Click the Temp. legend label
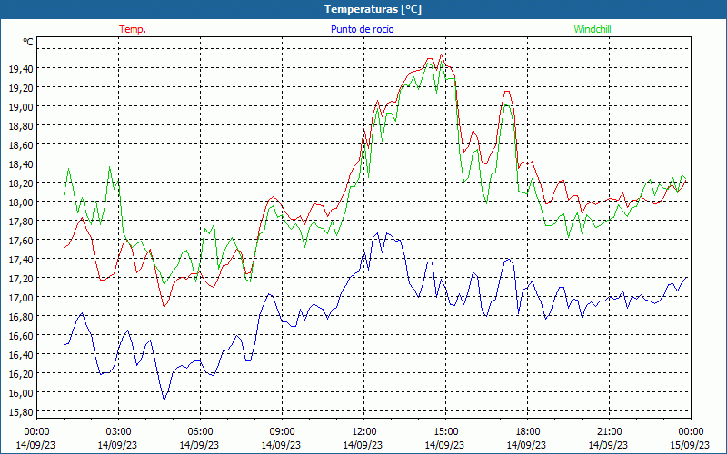The width and height of the screenshot is (727, 454). click(x=133, y=29)
